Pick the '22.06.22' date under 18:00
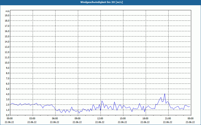Screen dimensions: 201x125 (145, 122)
